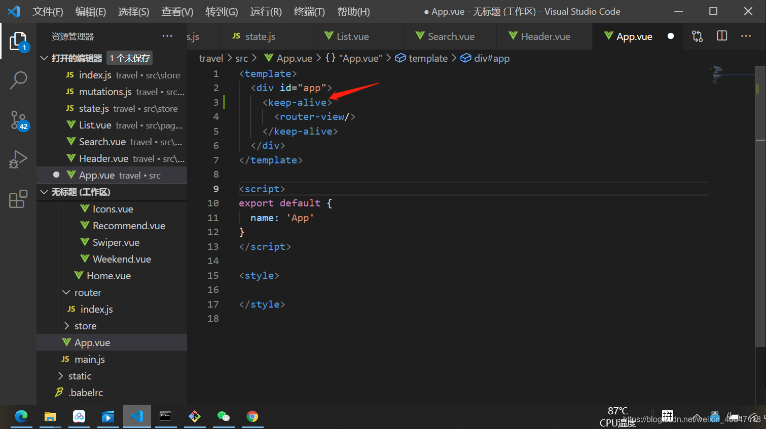Open the Explorer view in activity bar
766x429 pixels.
point(18,41)
